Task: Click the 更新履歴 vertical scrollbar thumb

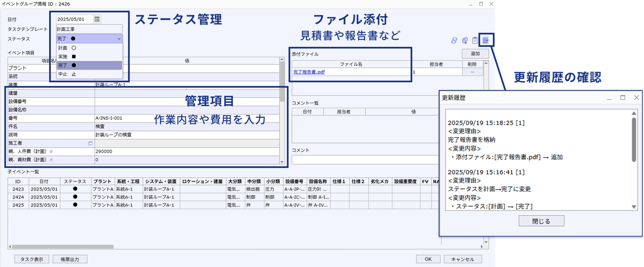Action: pos(634,139)
